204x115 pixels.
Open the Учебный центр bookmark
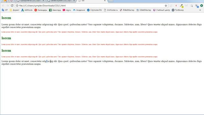(x=162, y=10)
